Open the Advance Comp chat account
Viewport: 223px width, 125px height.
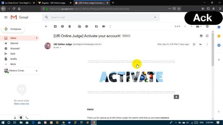pos(17,70)
